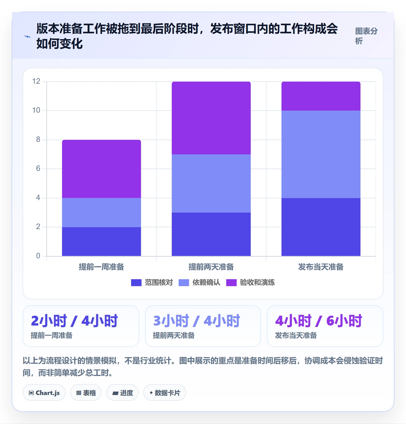This screenshot has width=406, height=424.
Task: Toggle the 验收和演练 legend color swatch
Action: point(231,282)
